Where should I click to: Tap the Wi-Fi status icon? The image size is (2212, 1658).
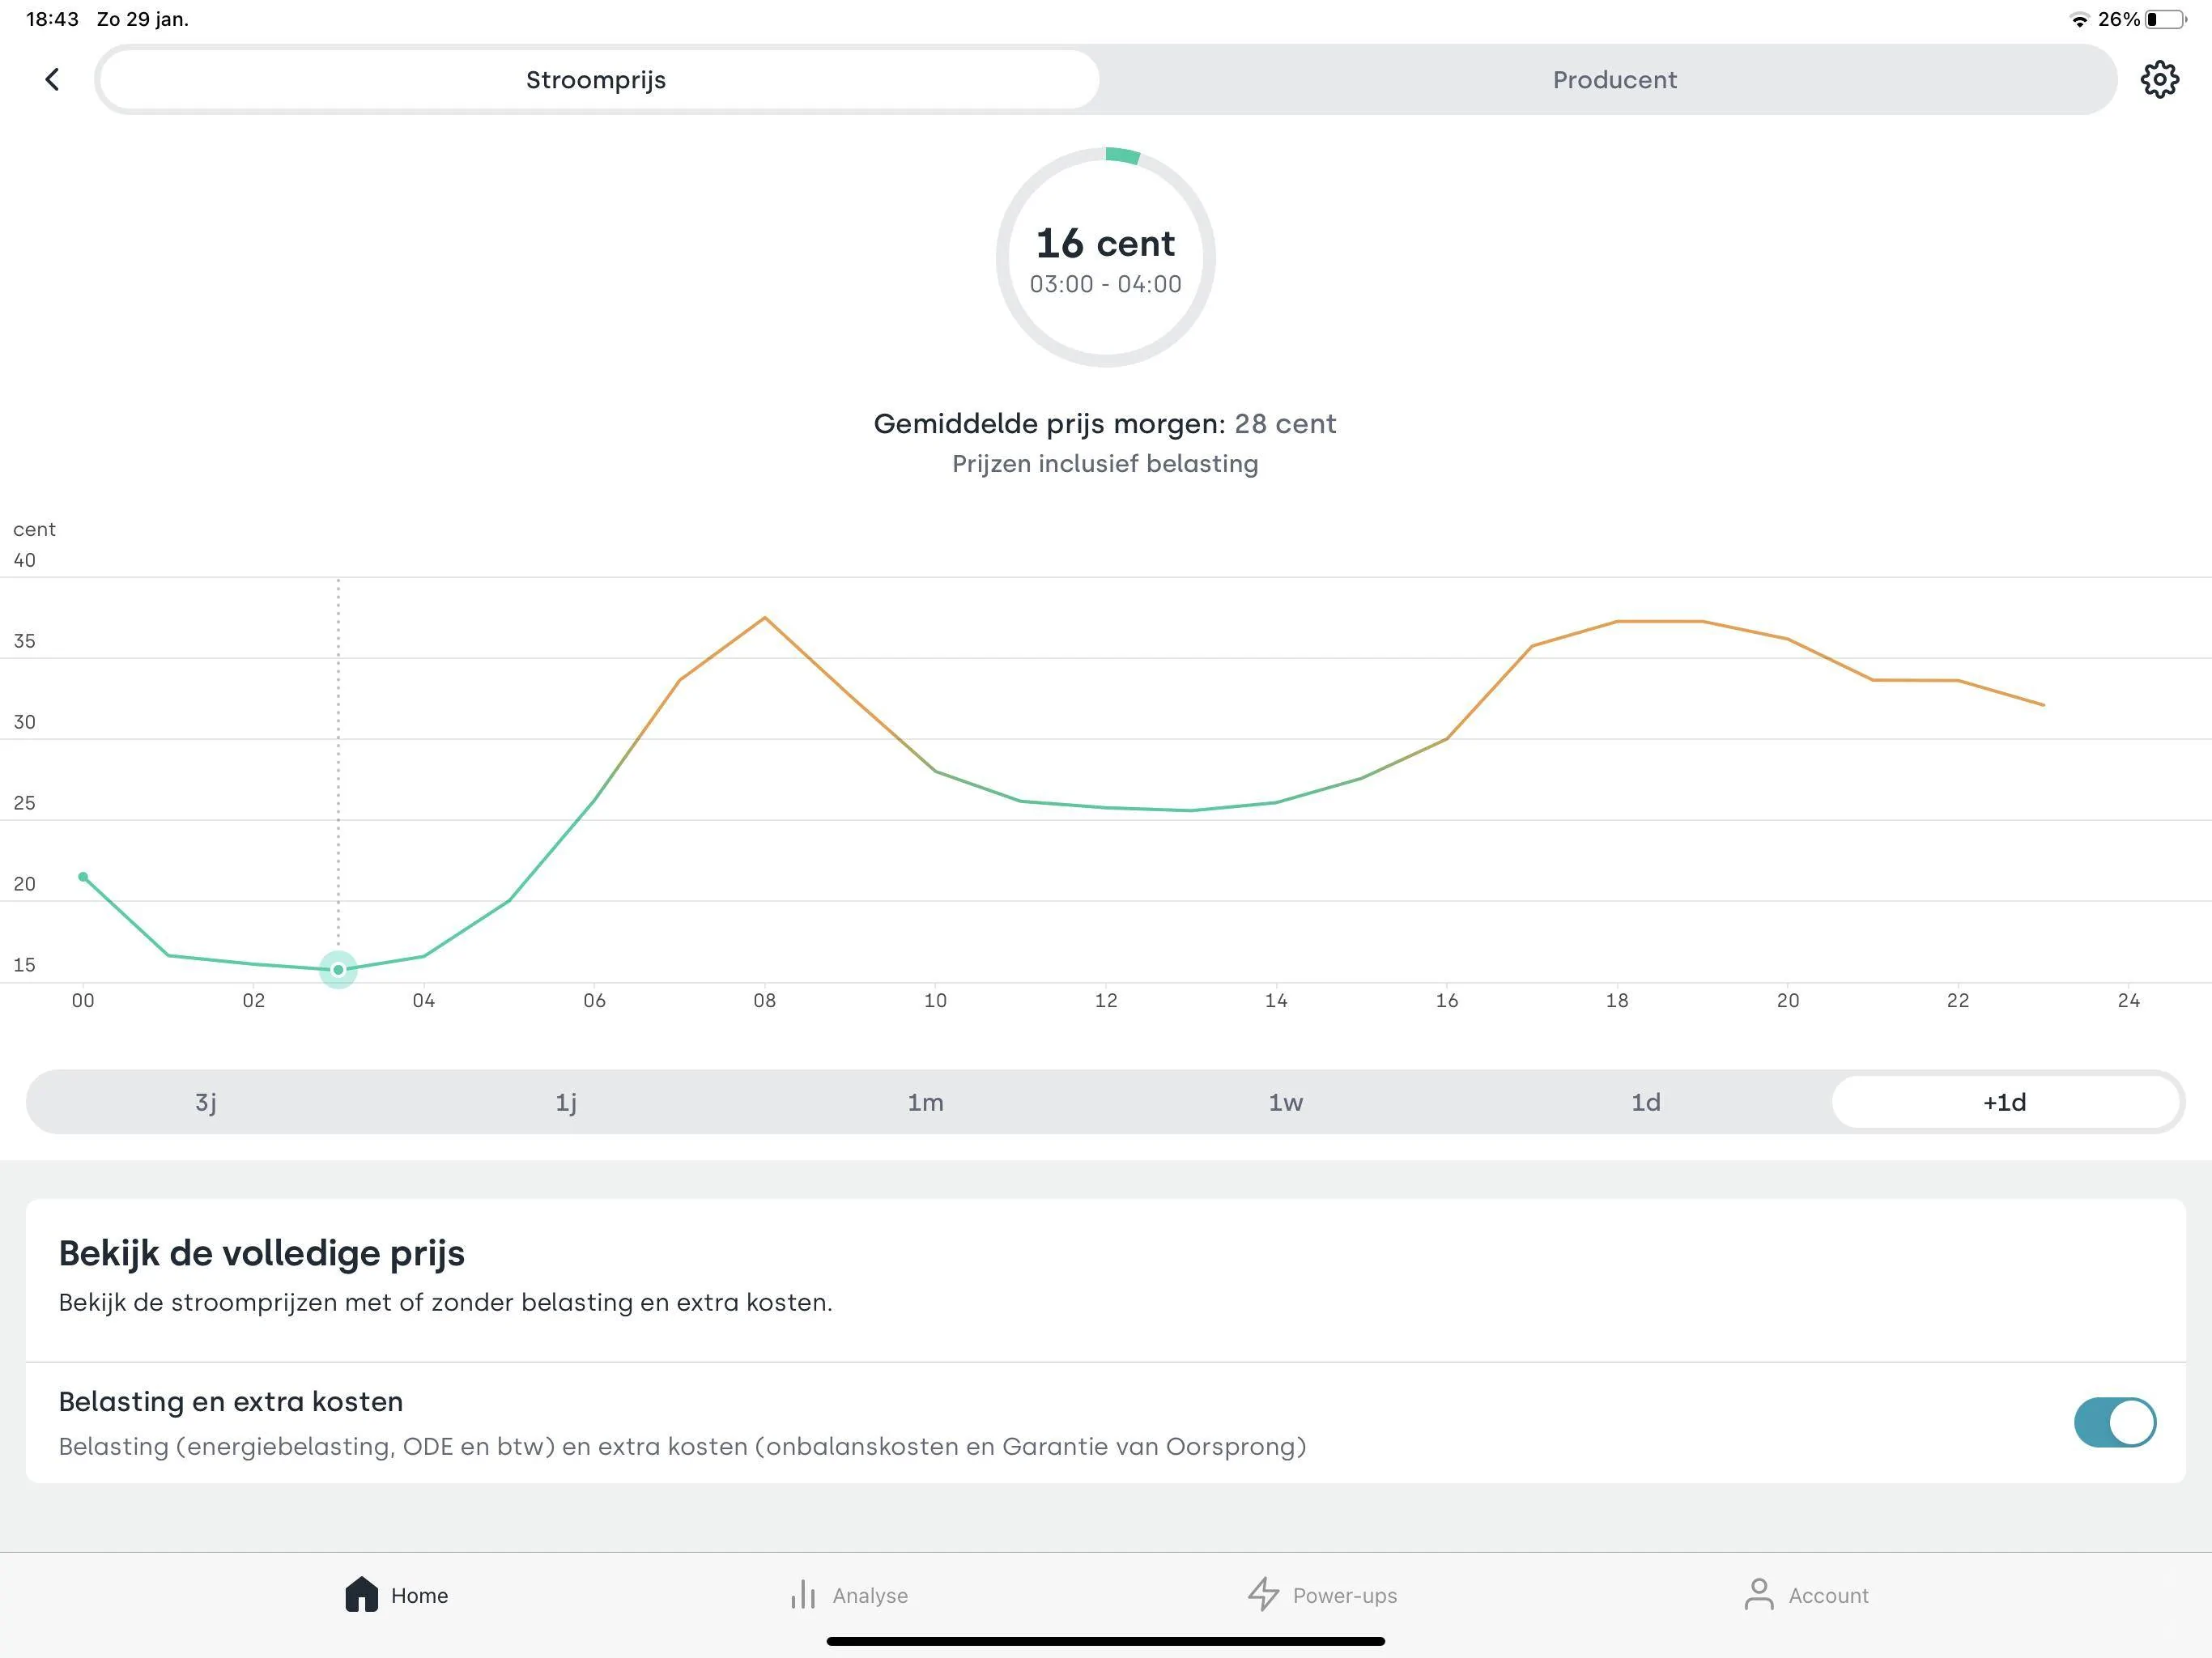(x=2080, y=19)
